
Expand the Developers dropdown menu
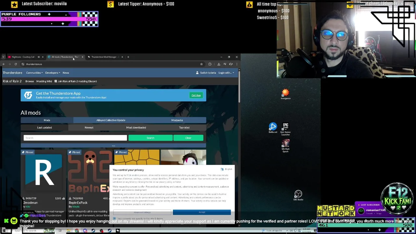[52, 73]
